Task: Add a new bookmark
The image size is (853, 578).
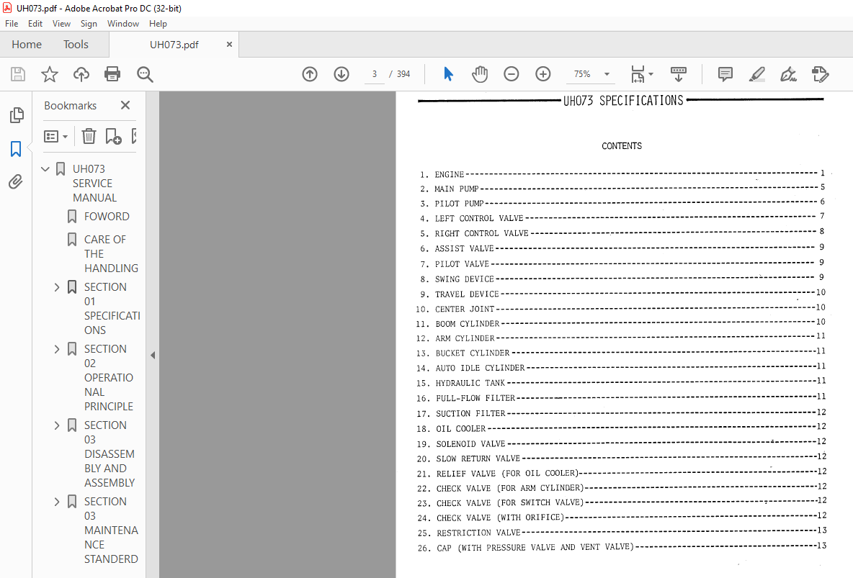Action: click(x=113, y=136)
